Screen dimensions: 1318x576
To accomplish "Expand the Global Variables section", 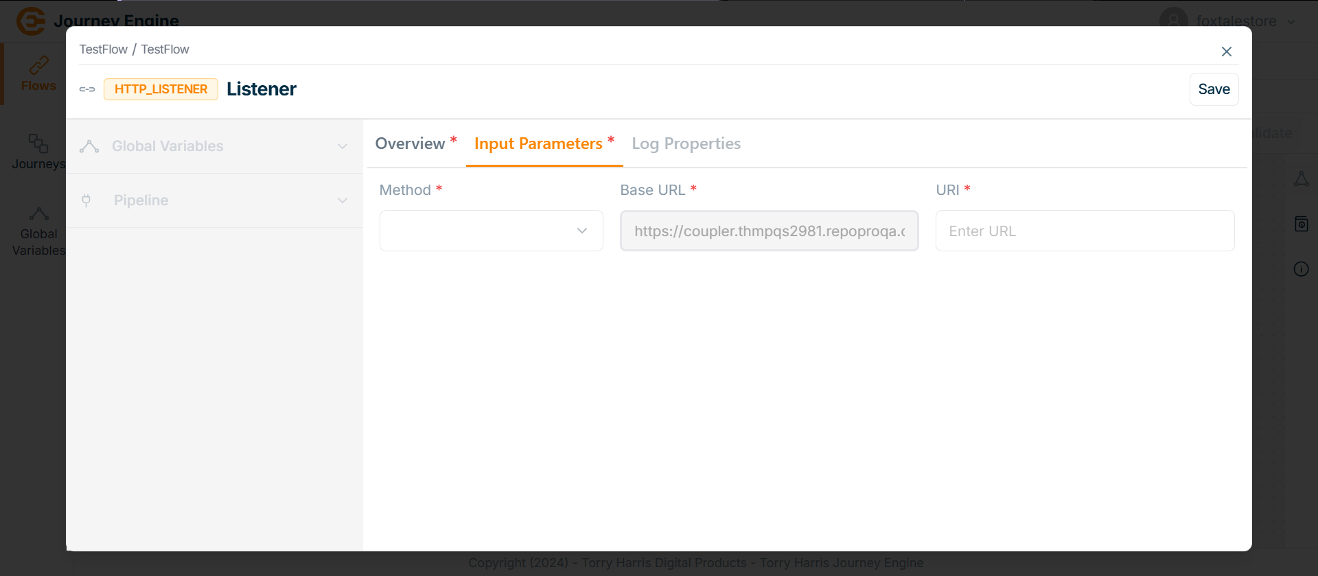I will click(343, 146).
